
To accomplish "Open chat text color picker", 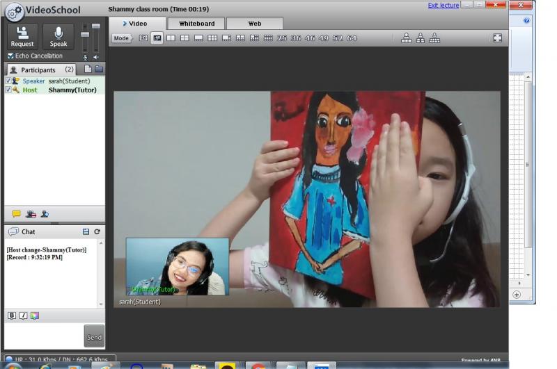I will pyautogui.click(x=35, y=315).
